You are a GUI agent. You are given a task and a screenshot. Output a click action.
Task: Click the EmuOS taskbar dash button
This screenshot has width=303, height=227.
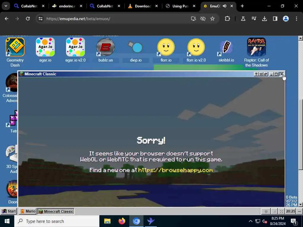(299, 211)
